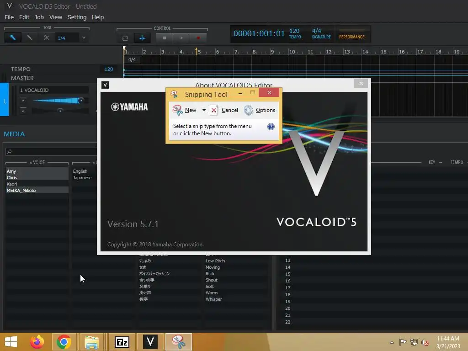Select the 数字 category entry
This screenshot has width=468, height=351.
(144, 299)
